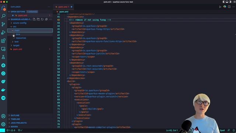This screenshot has width=236, height=133.
Task: Open the Remote Explorer view
Action: [x=3, y=49]
